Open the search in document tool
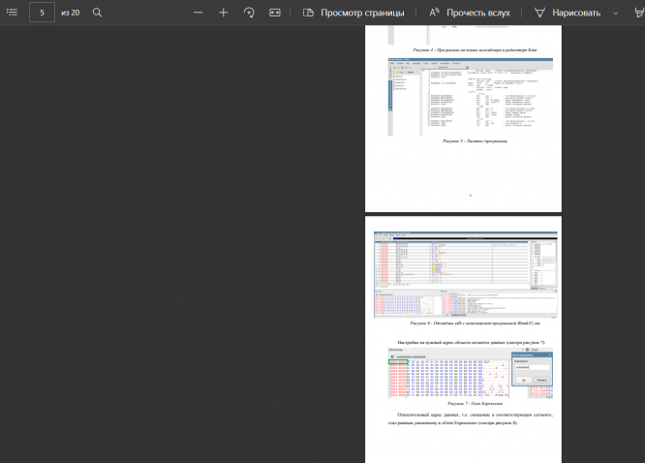Viewport: 645px width, 463px height. [x=97, y=13]
